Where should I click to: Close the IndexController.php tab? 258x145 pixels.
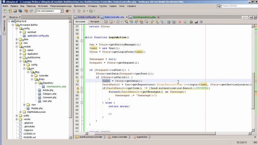tap(127, 17)
